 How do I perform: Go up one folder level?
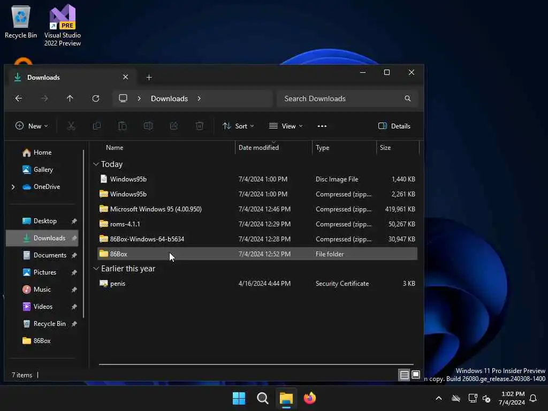tap(70, 98)
